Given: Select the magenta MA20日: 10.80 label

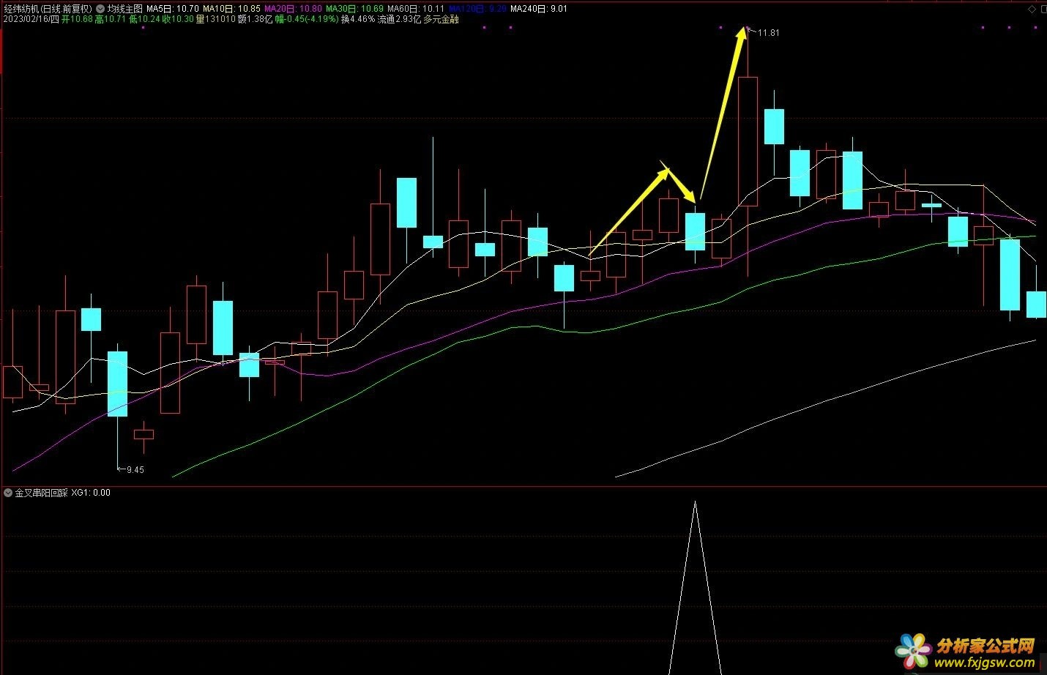Looking at the screenshot, I should pos(293,9).
